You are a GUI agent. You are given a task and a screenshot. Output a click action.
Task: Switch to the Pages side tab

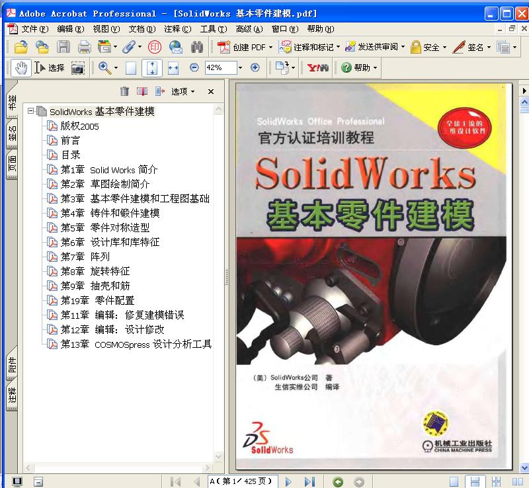[x=12, y=163]
